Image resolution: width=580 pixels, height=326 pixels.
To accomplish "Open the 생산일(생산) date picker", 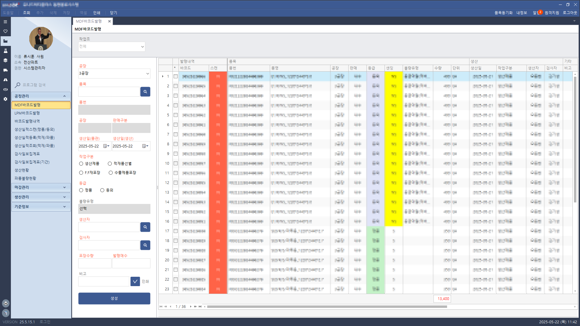I will point(145,146).
